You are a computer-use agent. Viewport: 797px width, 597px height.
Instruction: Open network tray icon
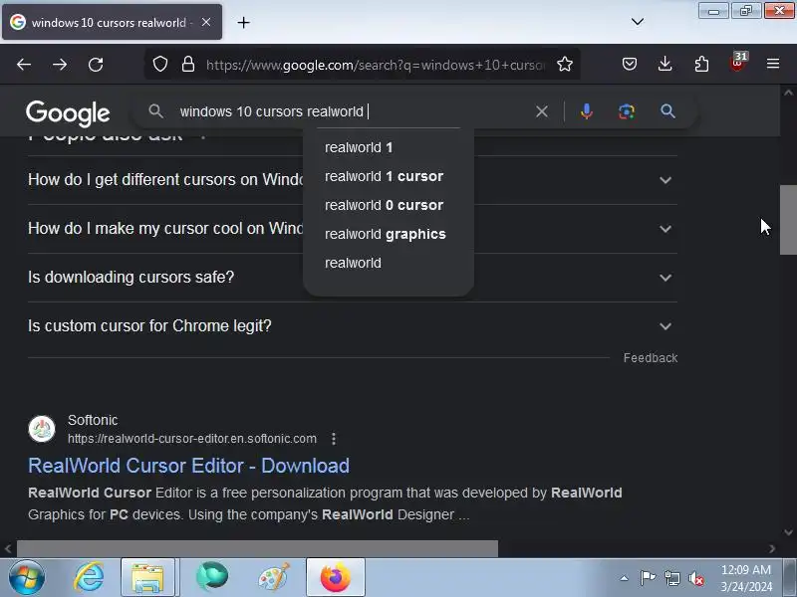(671, 578)
